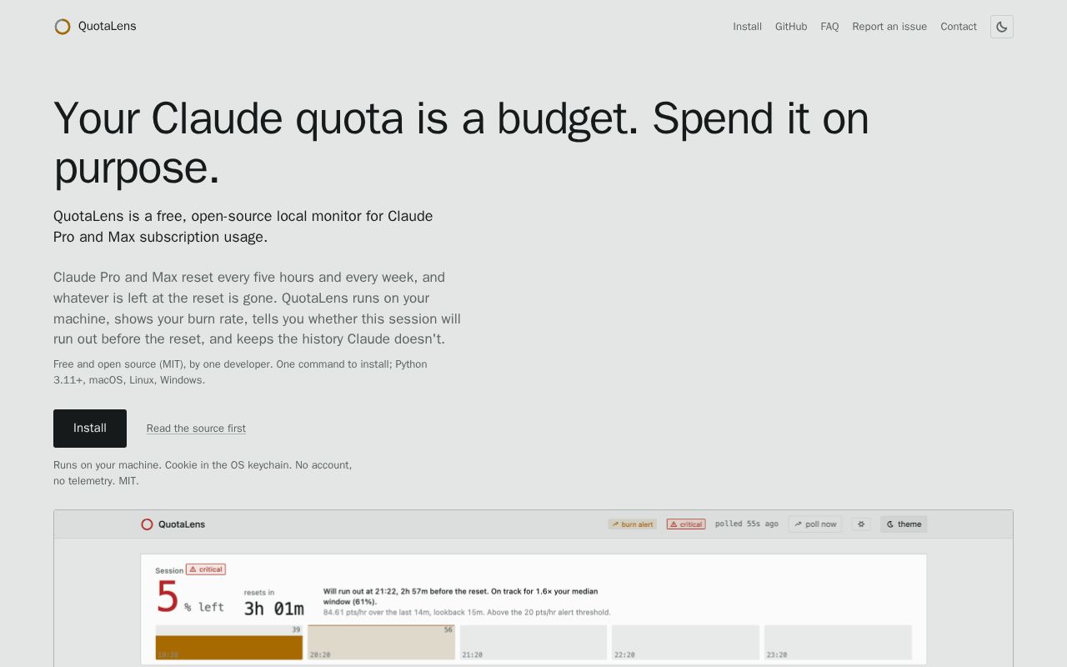This screenshot has height=667, width=1067.
Task: Click the empty 22:20 hour slot
Action: (685, 643)
